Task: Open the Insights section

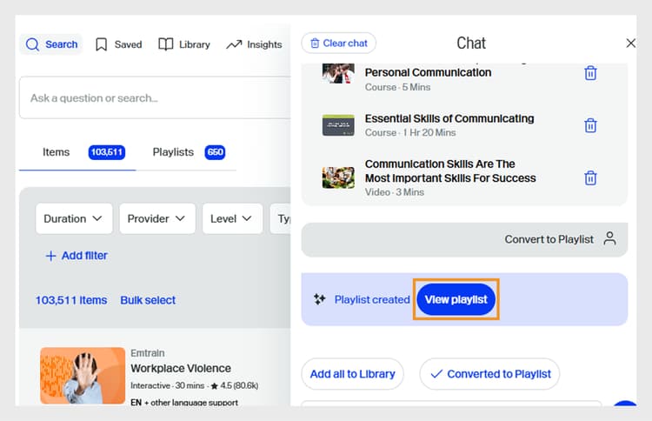Action: coord(254,44)
